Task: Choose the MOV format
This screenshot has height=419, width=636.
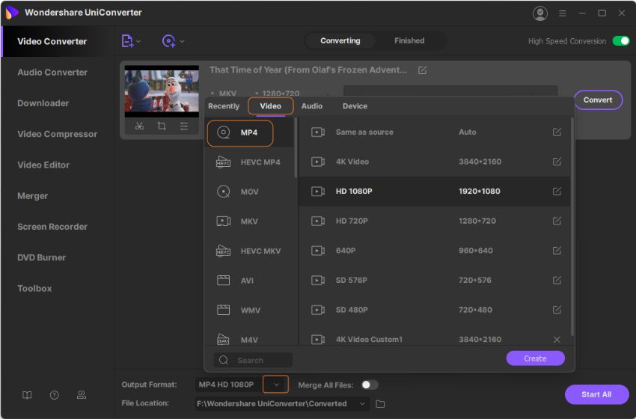Action: (x=249, y=192)
